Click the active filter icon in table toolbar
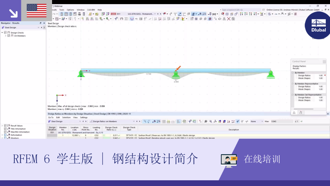Image resolution: width=330 pixels, height=186 pixels. (x=238, y=121)
